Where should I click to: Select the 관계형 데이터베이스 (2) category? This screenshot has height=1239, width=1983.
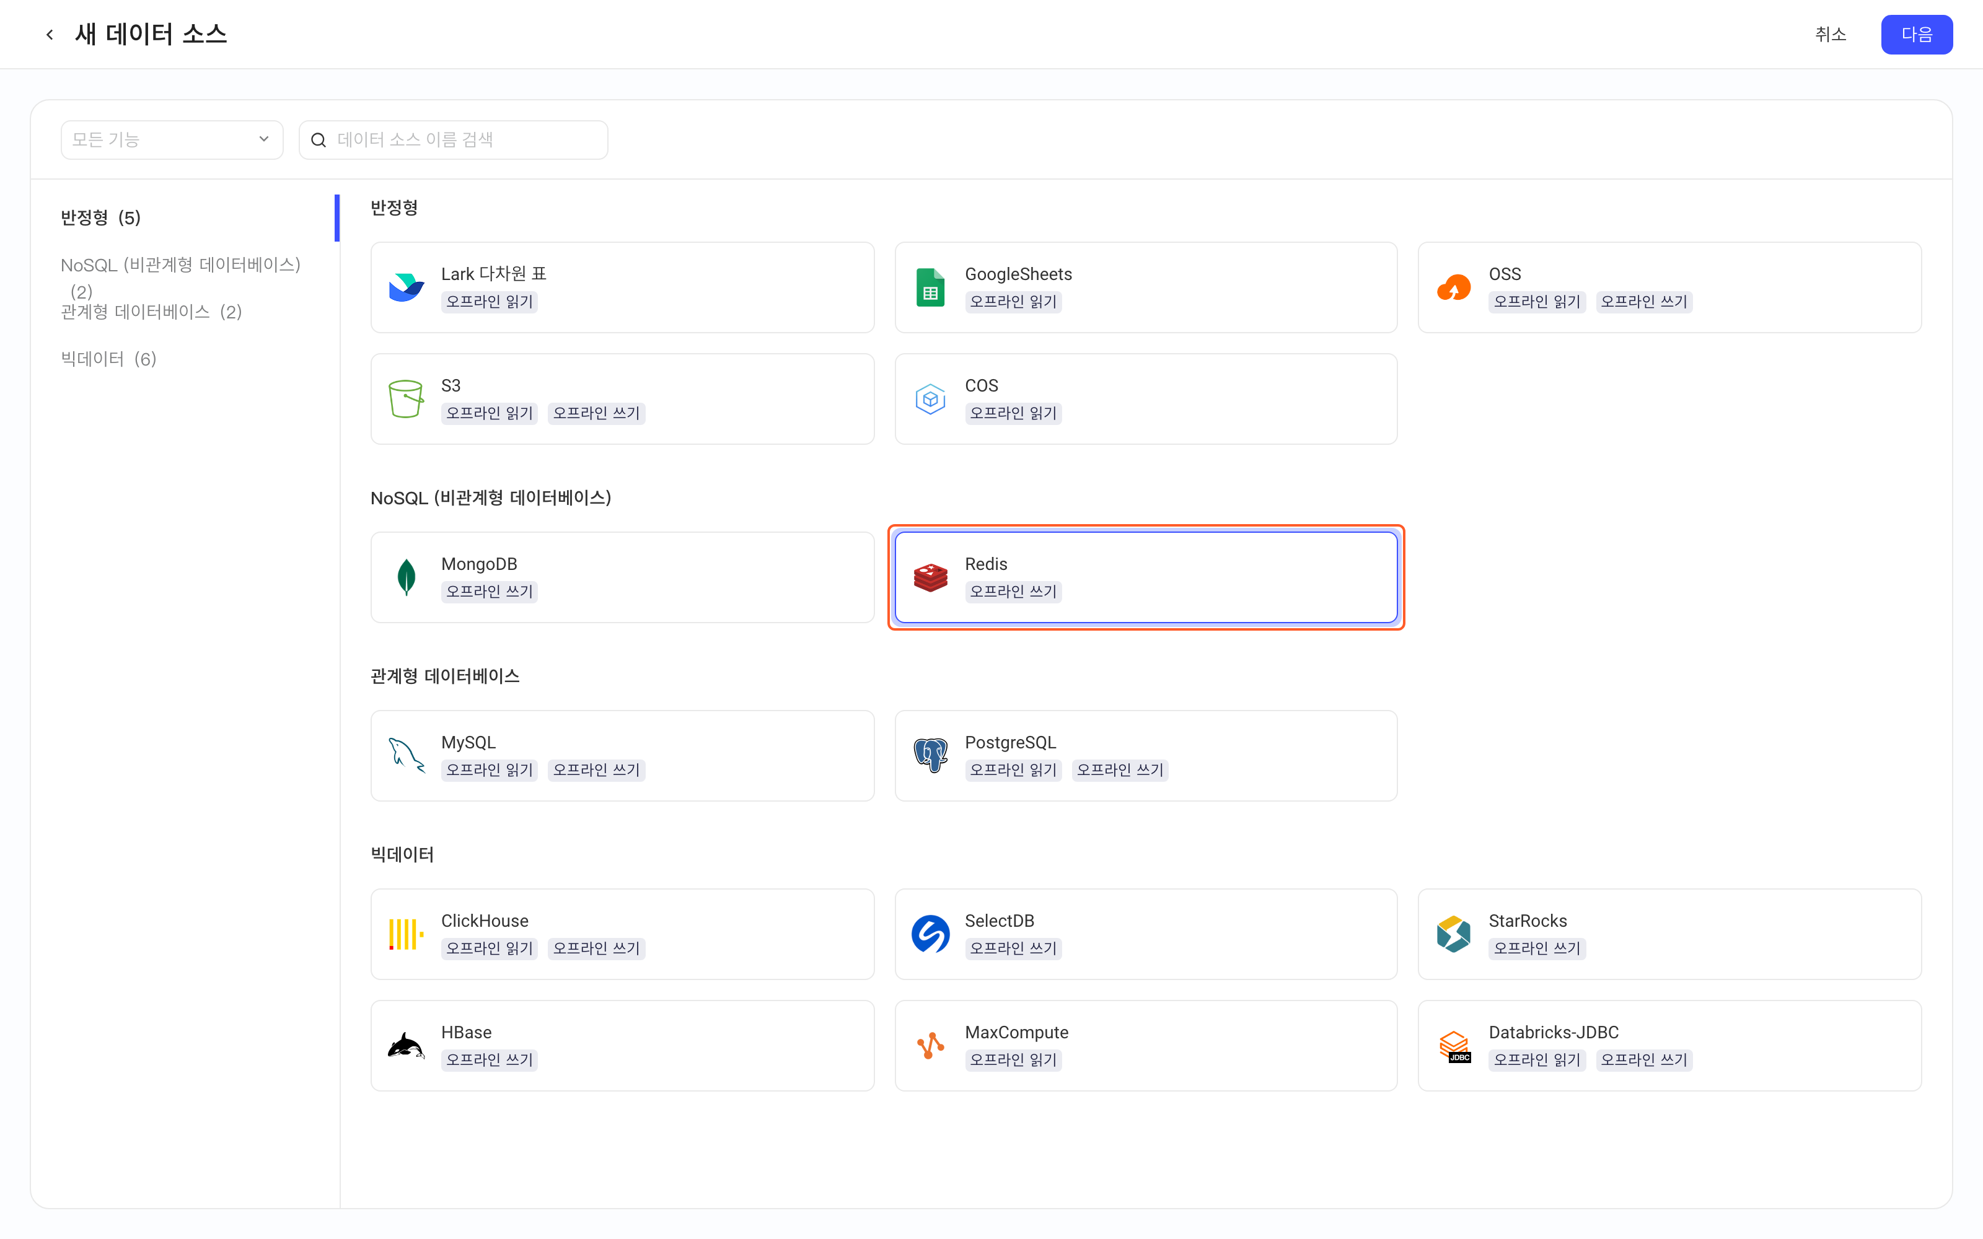coord(152,312)
